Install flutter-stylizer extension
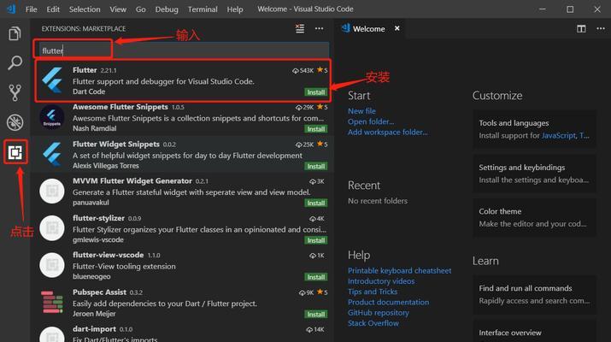611x342 pixels. [x=315, y=240]
